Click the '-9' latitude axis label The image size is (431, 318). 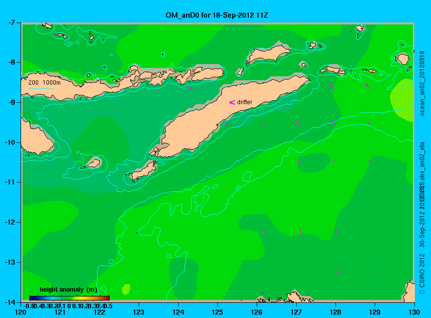(x=12, y=102)
